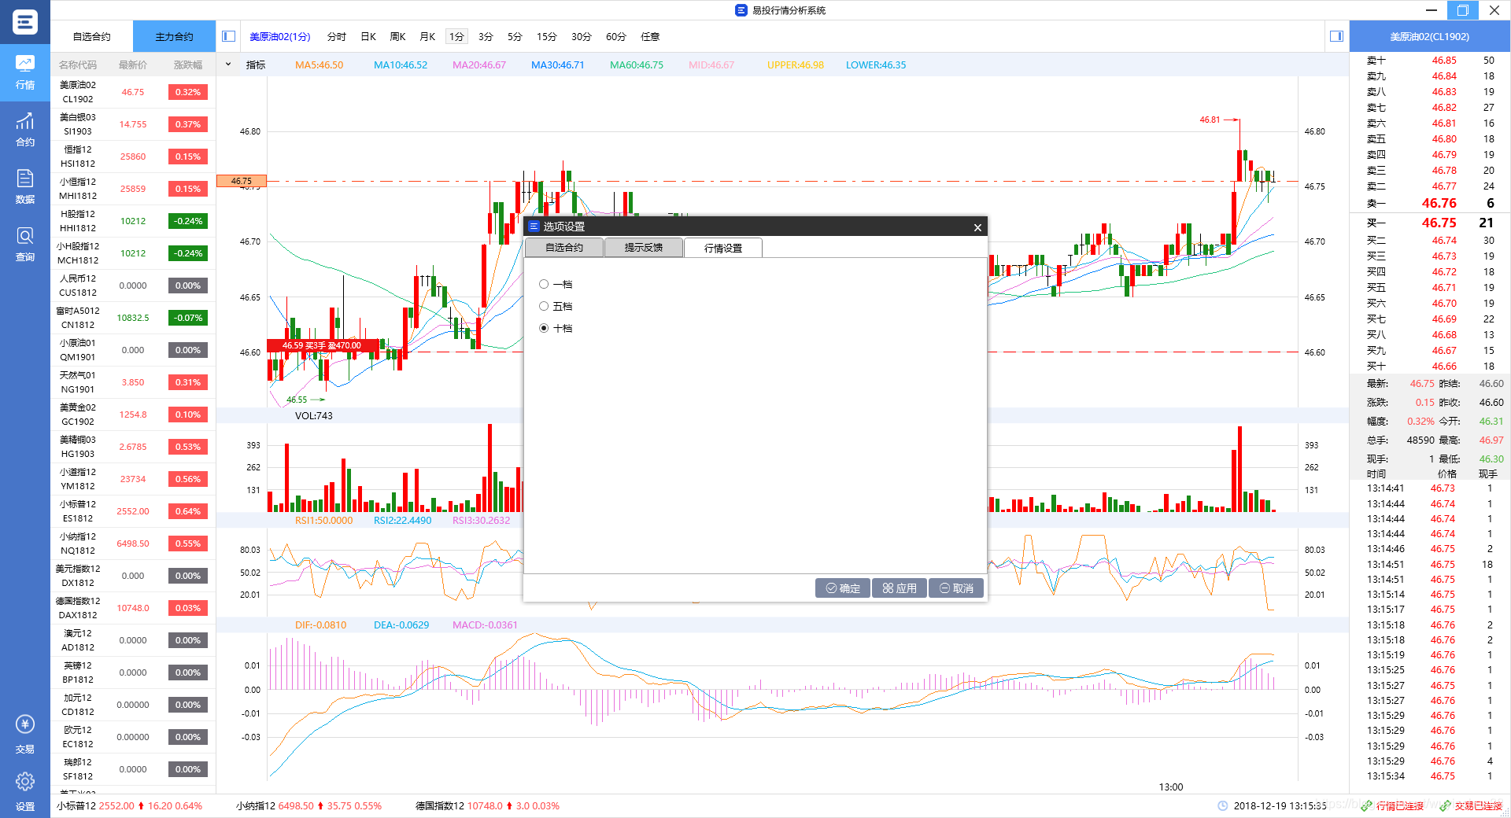Screen dimensions: 1511x818
Task: Select the 美白银03 SI1903 contract row
Action: (133, 124)
